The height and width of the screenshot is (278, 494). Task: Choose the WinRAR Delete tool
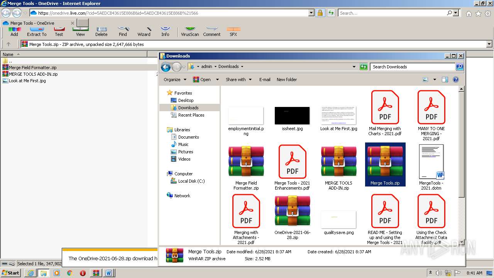point(102,31)
